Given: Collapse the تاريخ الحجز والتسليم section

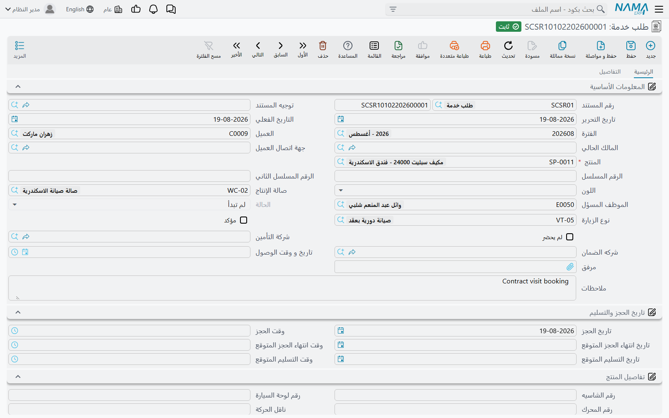Looking at the screenshot, I should [18, 312].
